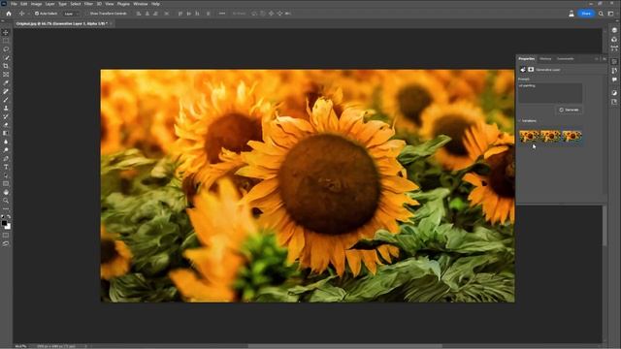Click the Align Left Edges icon
621x349 pixels.
[x=139, y=14]
